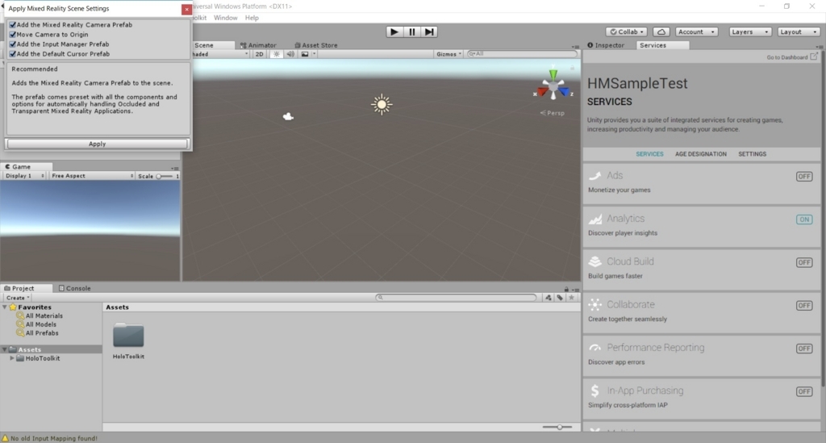The height and width of the screenshot is (443, 826).
Task: Open the Layers dropdown
Action: pyautogui.click(x=750, y=31)
